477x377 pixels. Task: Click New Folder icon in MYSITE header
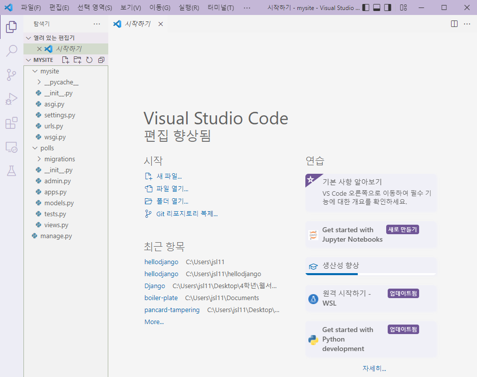[77, 60]
